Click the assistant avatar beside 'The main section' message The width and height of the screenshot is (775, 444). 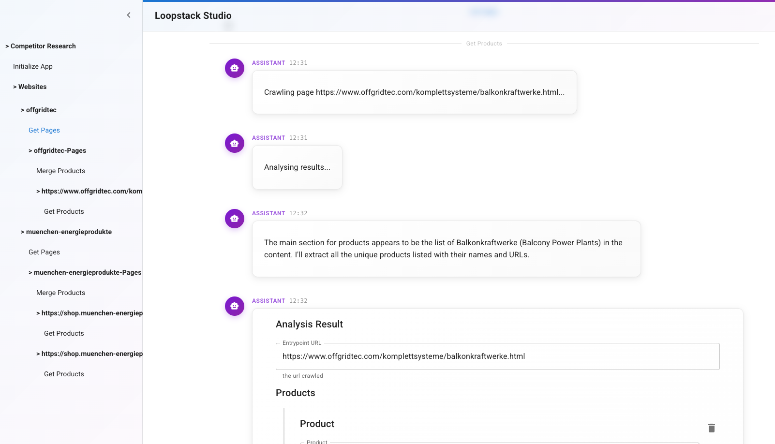[235, 219]
